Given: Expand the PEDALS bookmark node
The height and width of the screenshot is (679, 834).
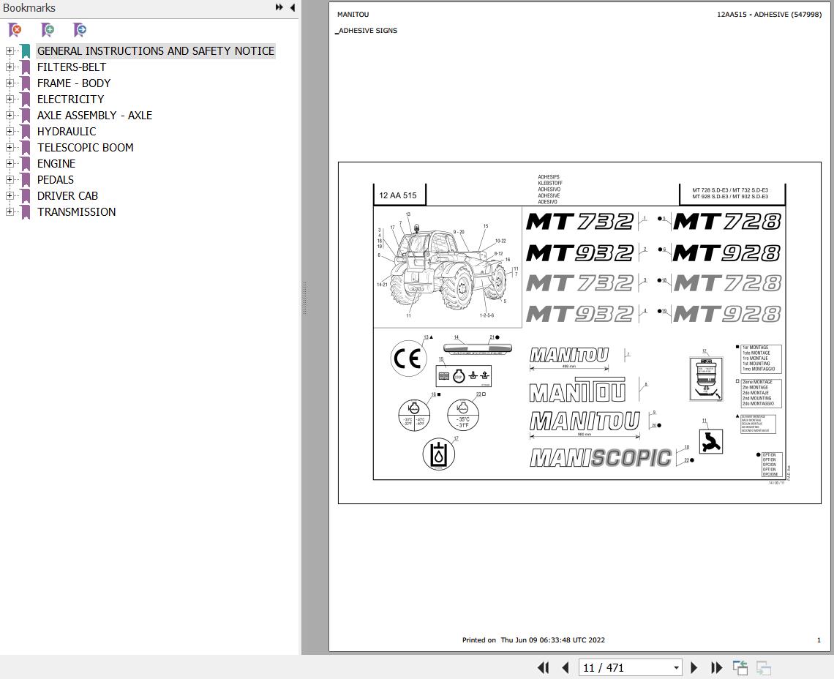Looking at the screenshot, I should (x=10, y=179).
